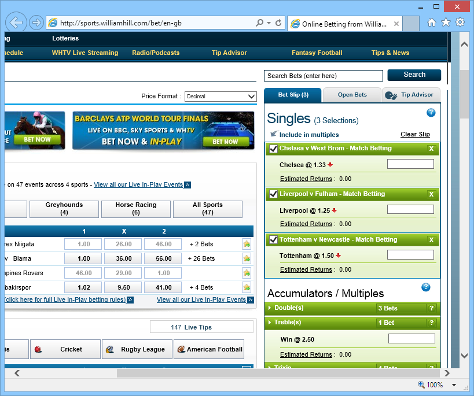Open the browser Home icon
This screenshot has height=396, width=474.
click(x=432, y=23)
